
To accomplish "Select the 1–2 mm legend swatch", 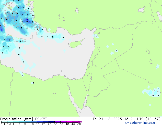I will point(16,122).
